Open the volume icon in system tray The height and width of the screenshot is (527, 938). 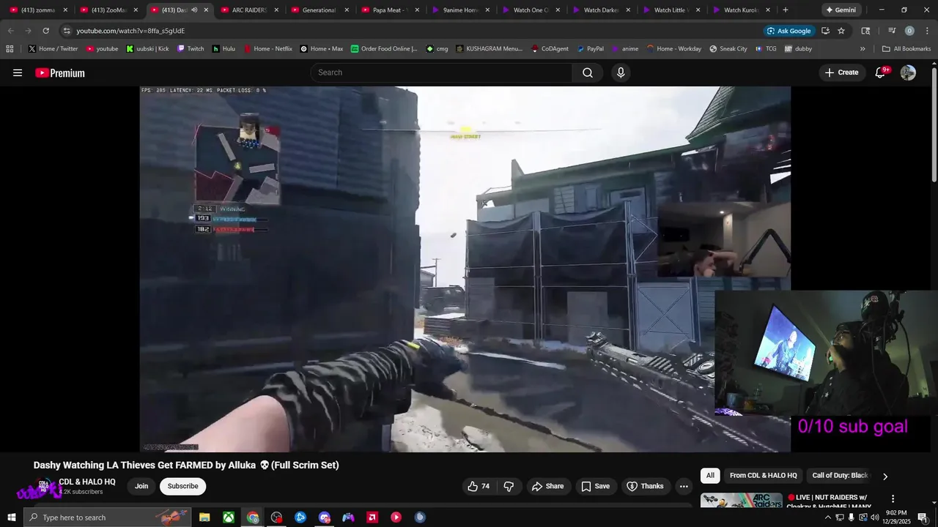click(x=875, y=517)
